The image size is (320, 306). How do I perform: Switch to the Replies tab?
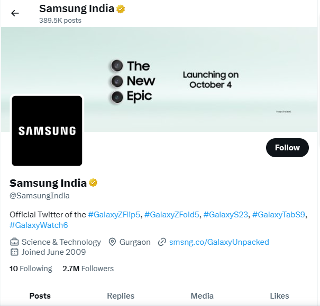tap(121, 296)
